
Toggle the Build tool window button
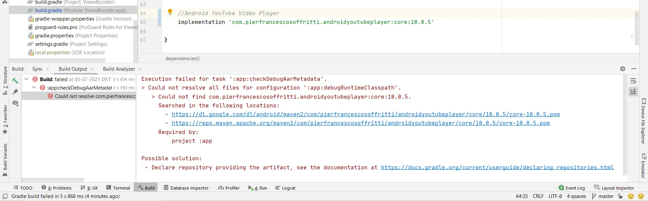[x=146, y=188]
